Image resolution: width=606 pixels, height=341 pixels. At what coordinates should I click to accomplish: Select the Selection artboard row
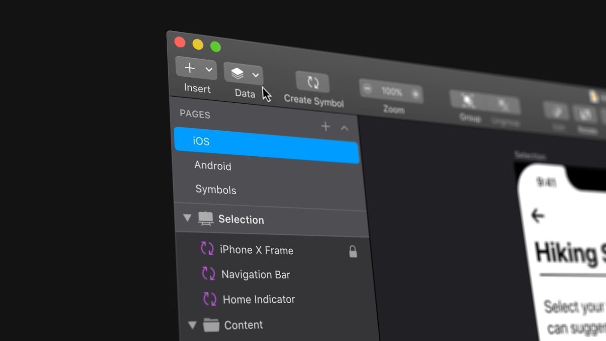271,220
